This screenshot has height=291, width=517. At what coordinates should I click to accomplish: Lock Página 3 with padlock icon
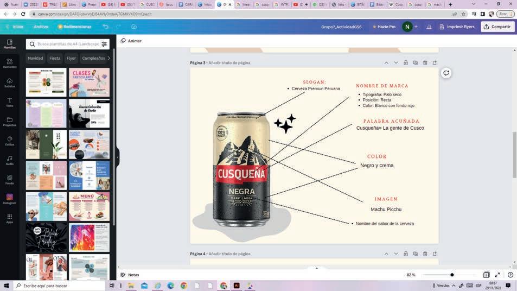406,62
